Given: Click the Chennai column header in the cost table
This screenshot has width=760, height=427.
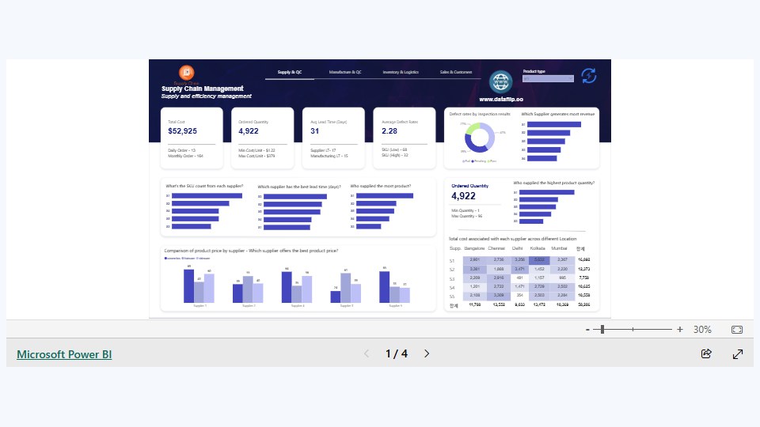Looking at the screenshot, I should [496, 248].
